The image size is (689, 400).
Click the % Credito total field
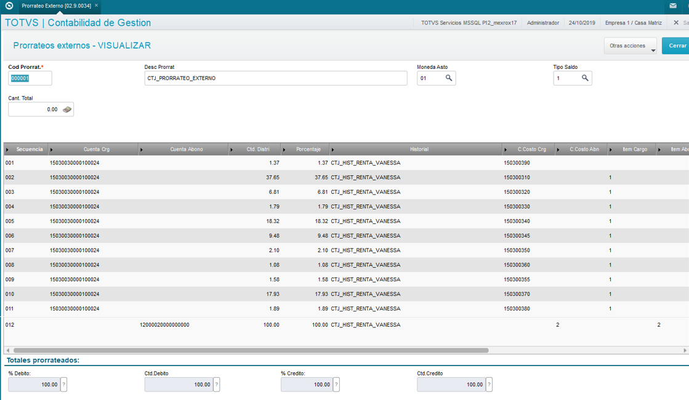(x=306, y=385)
